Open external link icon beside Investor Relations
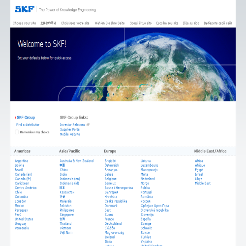The width and height of the screenshot is (246, 246). click(x=88, y=124)
